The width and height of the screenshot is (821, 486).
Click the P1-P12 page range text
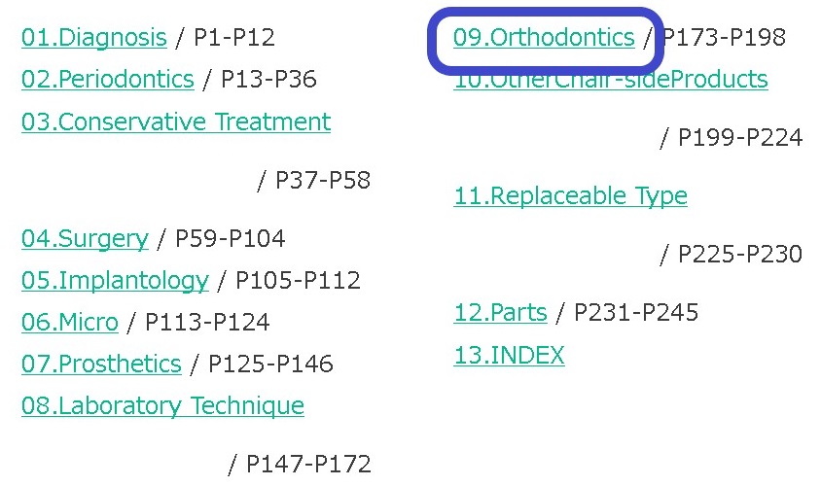[x=234, y=38]
